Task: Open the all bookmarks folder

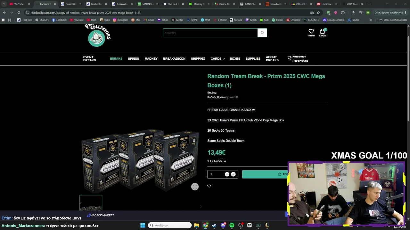Action: coord(393,20)
